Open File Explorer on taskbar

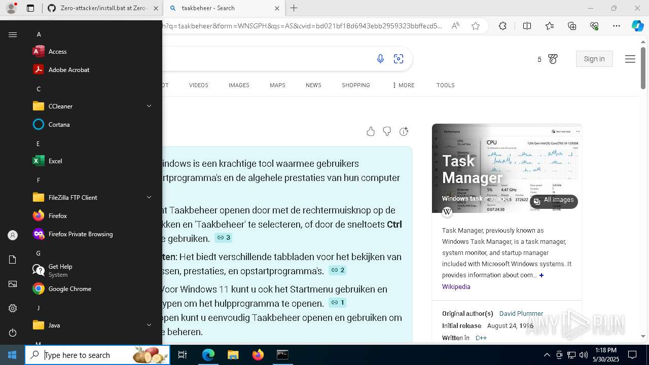pyautogui.click(x=233, y=355)
